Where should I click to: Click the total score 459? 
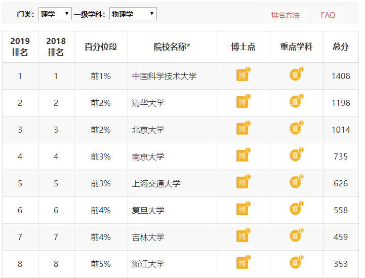pos(341,237)
